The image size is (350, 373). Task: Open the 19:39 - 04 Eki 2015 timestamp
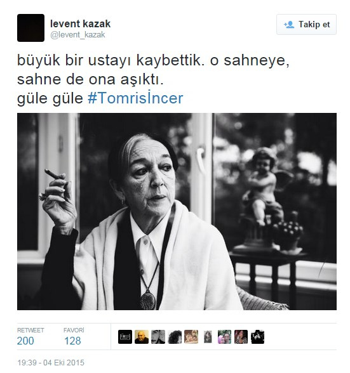coord(51,363)
